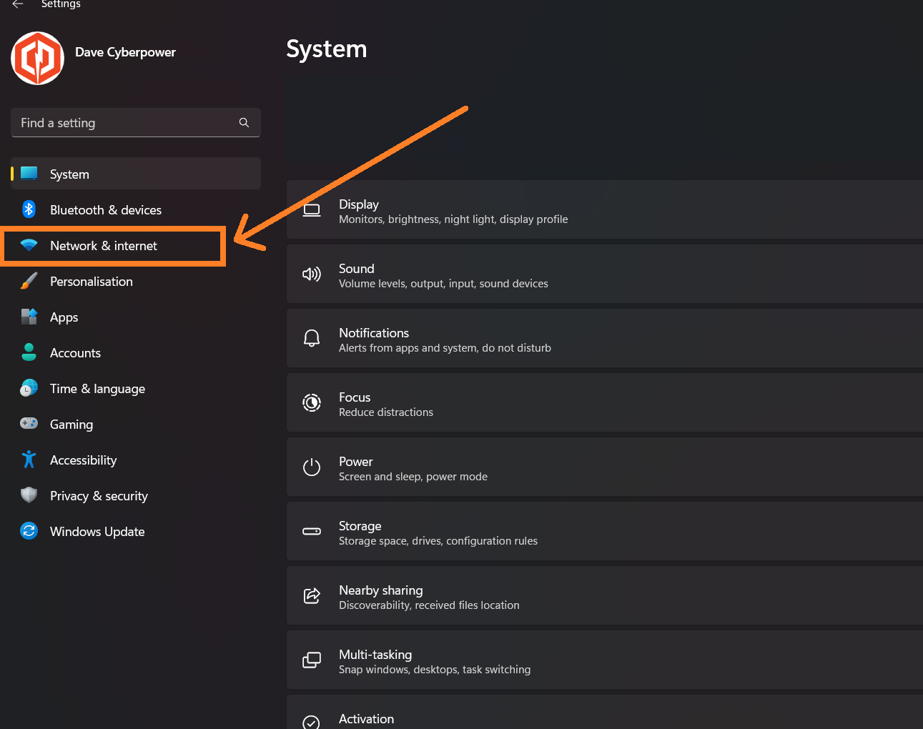Open the Network & internet section

[x=104, y=246]
